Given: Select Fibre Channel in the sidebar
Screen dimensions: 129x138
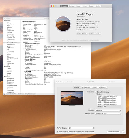Looking at the screenshot, I should pyautogui.click(x=11, y=39).
